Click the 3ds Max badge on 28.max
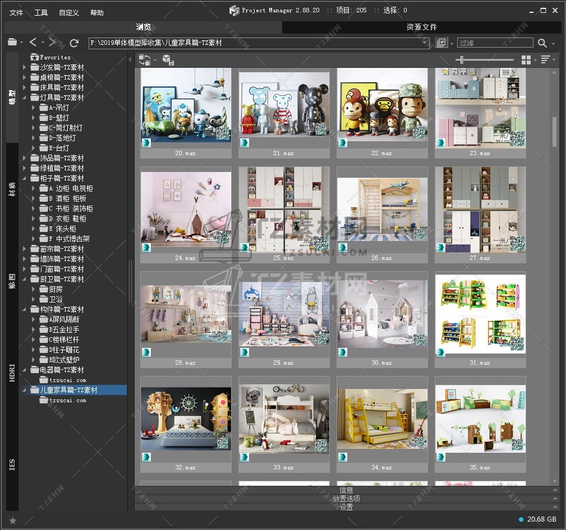 [146, 352]
